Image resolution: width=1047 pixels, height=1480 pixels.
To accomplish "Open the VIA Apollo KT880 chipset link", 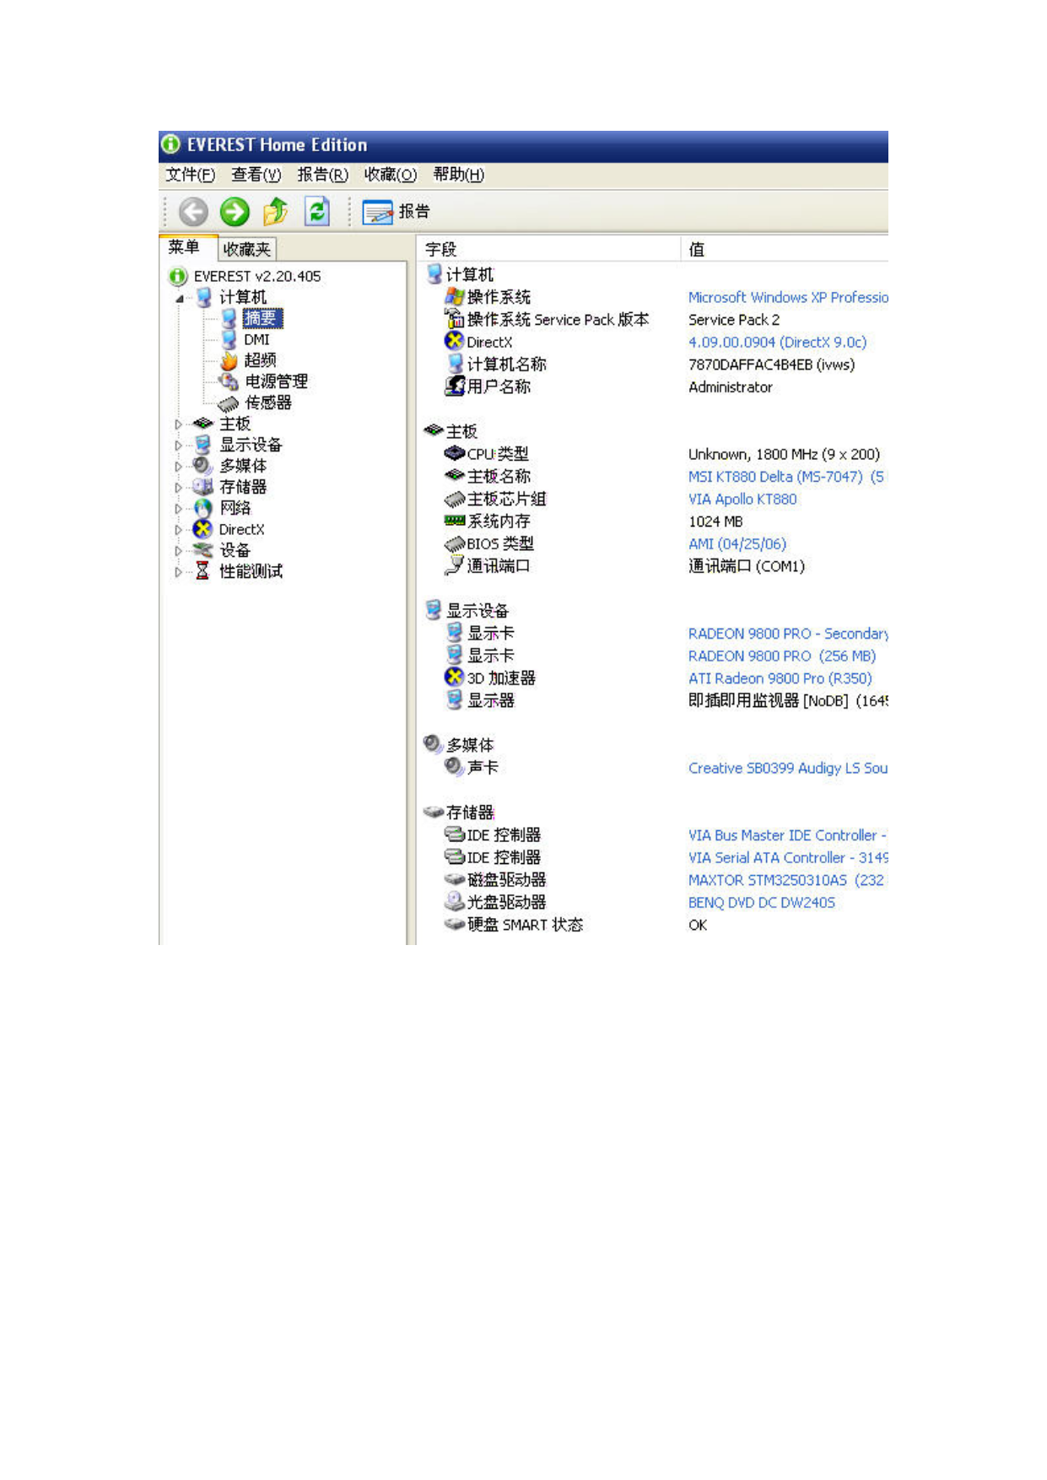I will [742, 500].
